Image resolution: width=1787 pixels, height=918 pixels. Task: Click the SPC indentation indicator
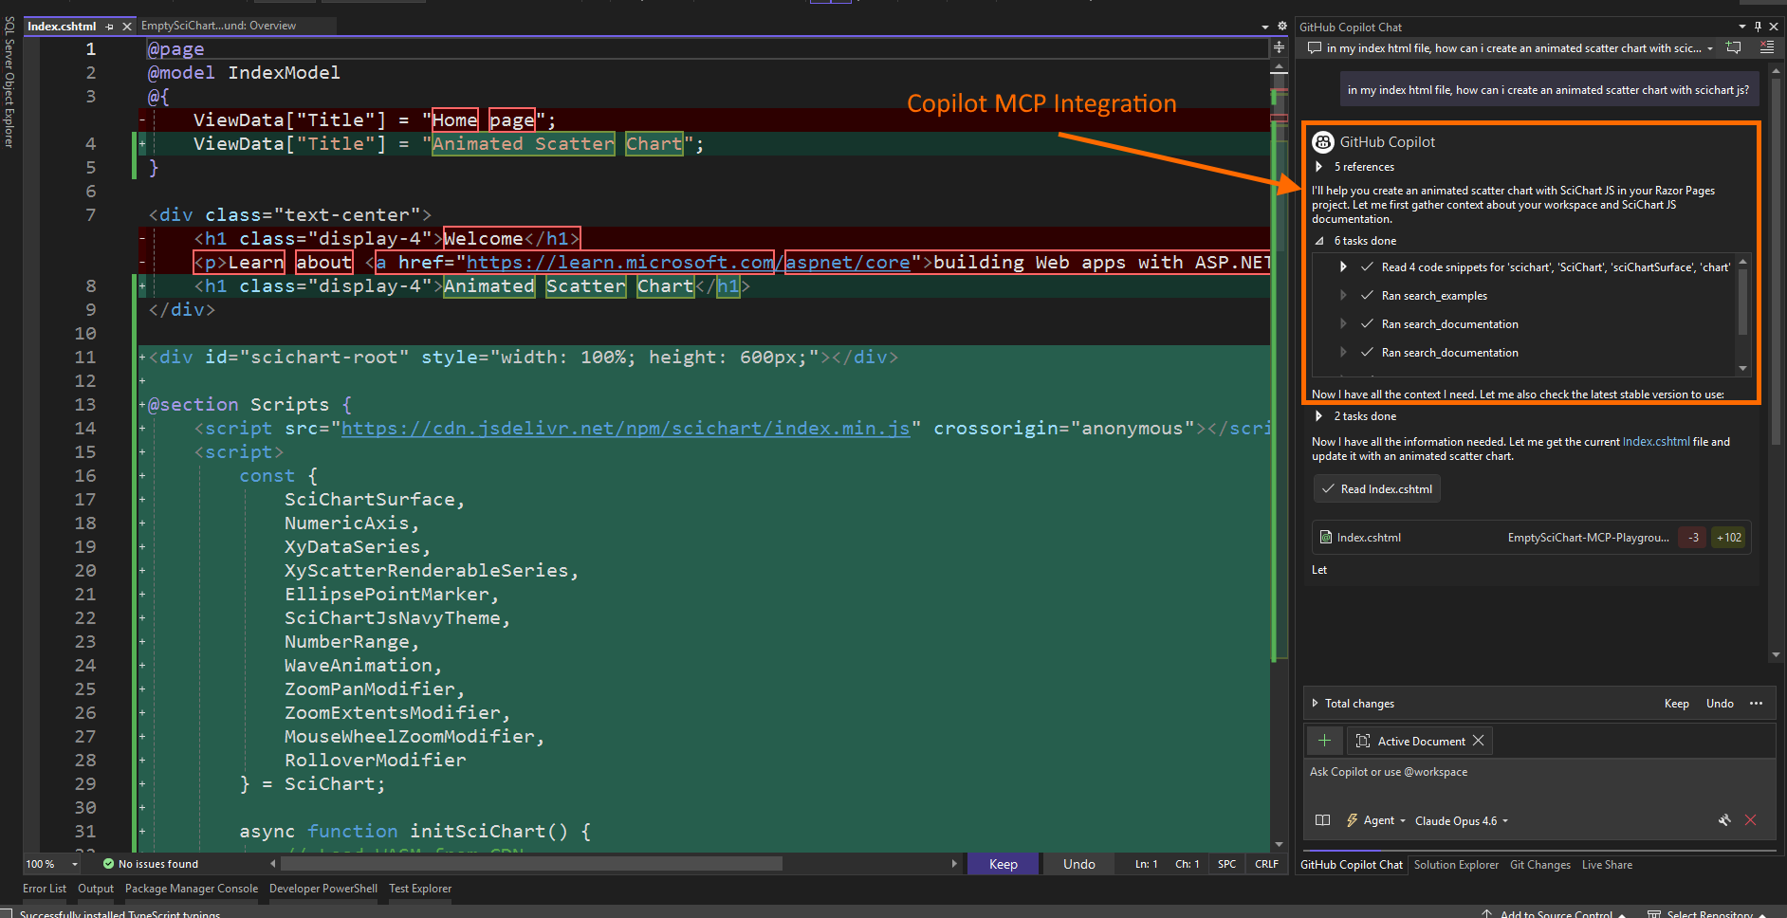(1226, 864)
